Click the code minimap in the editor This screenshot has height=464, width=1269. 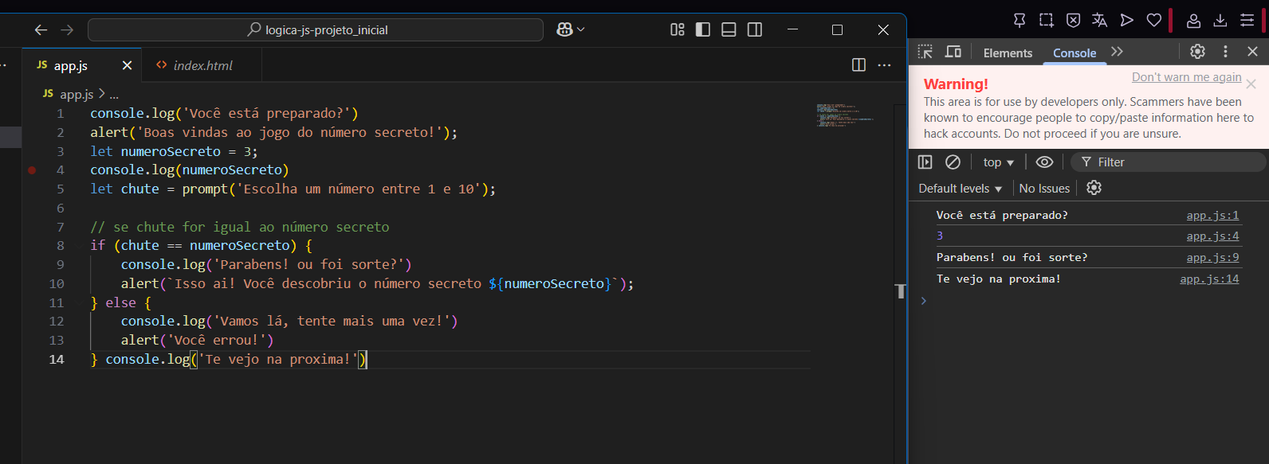click(x=845, y=115)
